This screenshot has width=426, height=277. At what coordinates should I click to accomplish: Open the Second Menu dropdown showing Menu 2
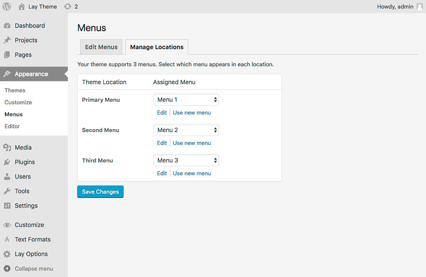pyautogui.click(x=186, y=130)
